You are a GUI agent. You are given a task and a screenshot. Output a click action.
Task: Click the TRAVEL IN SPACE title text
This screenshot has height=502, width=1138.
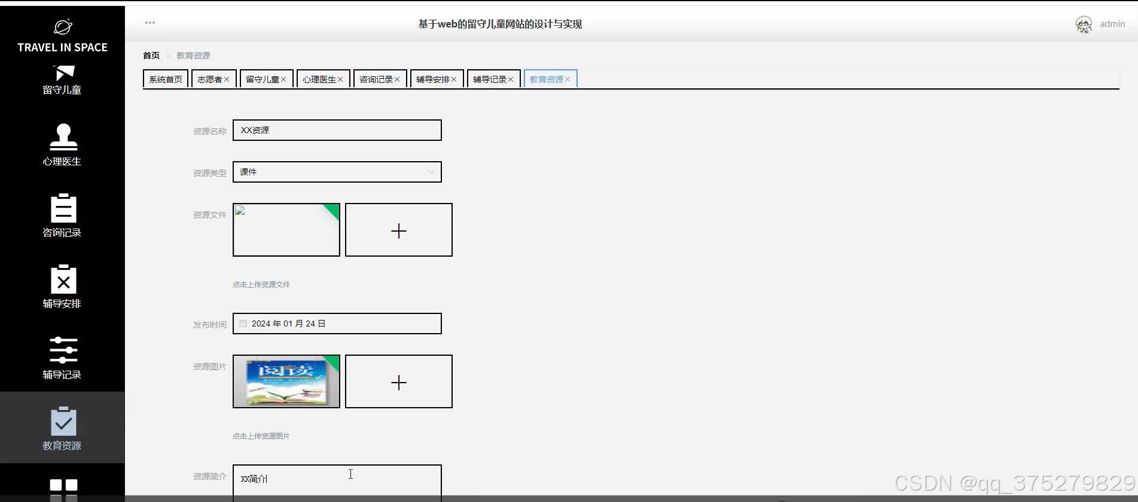[x=62, y=47]
